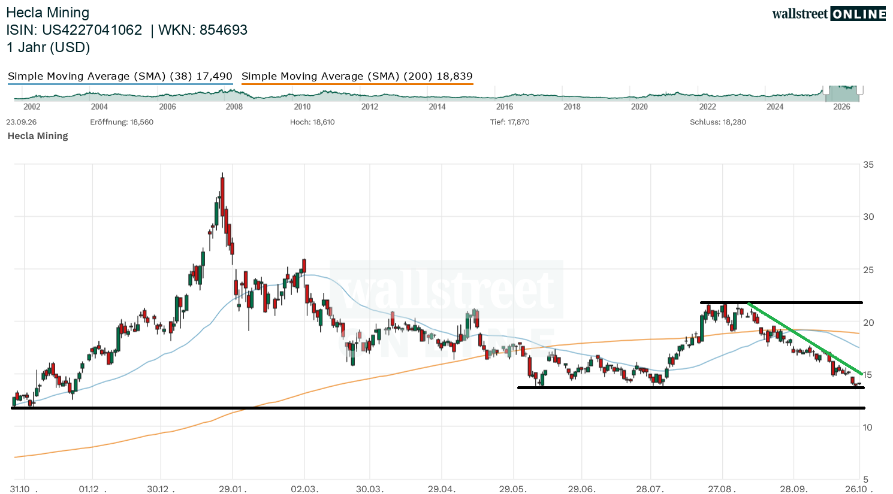Click the 31.10. x-axis date label
The width and height of the screenshot is (893, 494).
click(24, 489)
